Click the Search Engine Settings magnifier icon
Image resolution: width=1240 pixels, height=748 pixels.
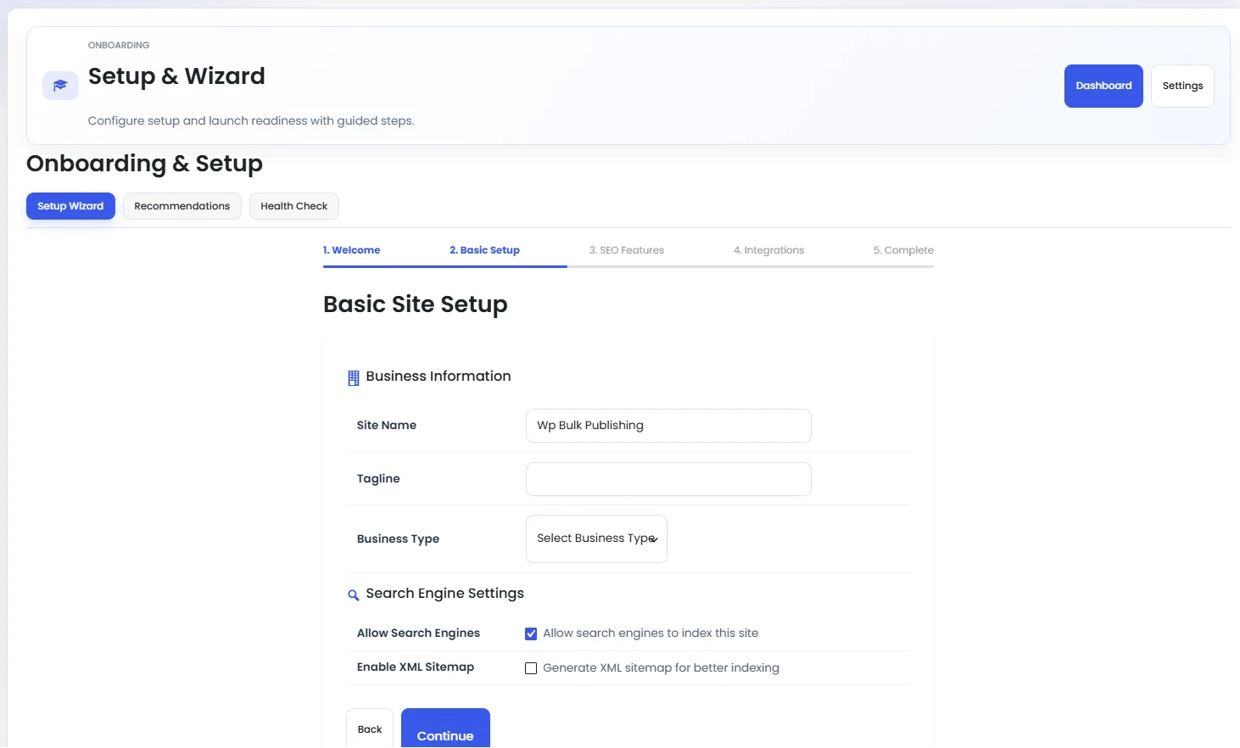click(354, 595)
